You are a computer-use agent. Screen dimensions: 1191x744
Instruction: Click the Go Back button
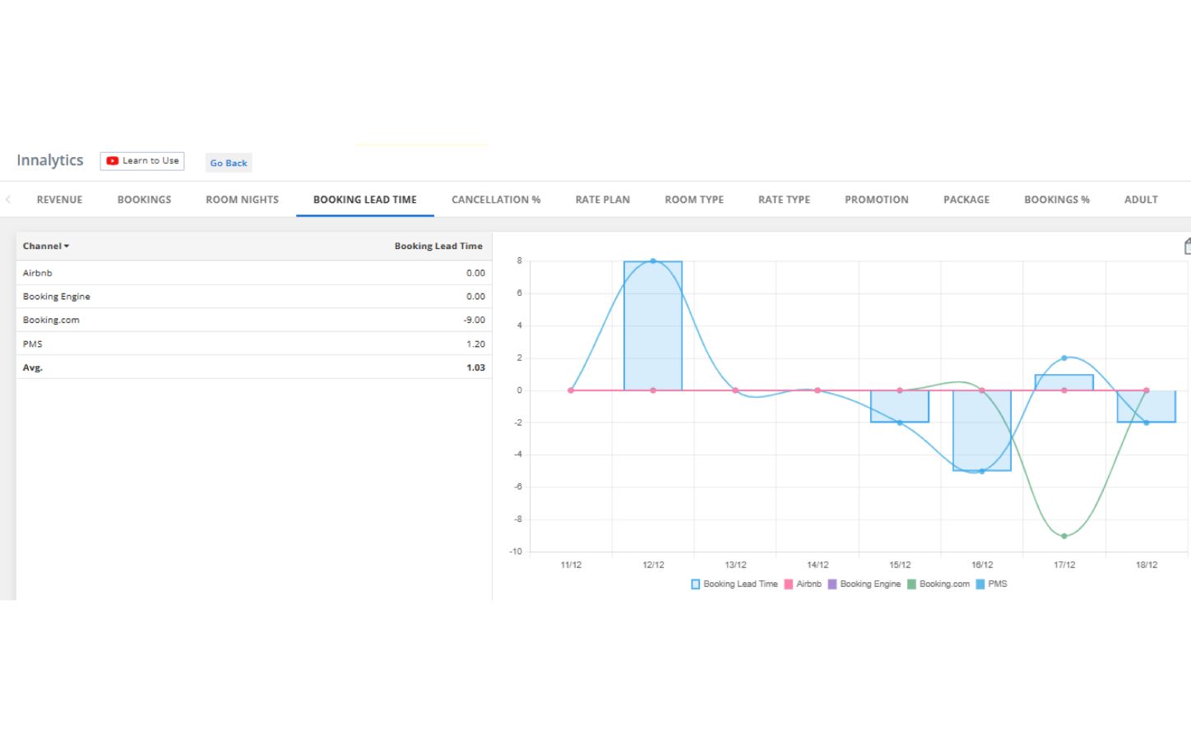pyautogui.click(x=228, y=163)
